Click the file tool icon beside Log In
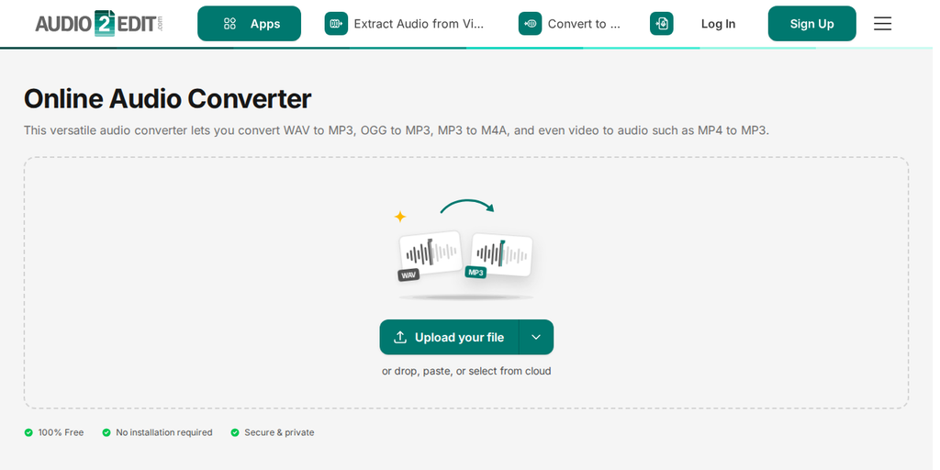Image resolution: width=940 pixels, height=470 pixels. tap(661, 23)
